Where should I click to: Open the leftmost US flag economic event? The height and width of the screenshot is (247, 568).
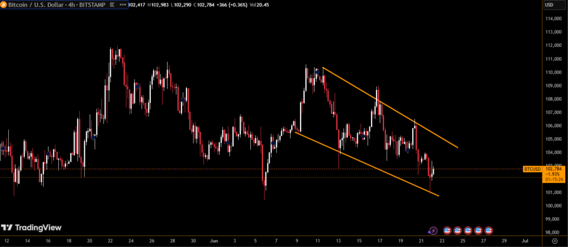447,230
